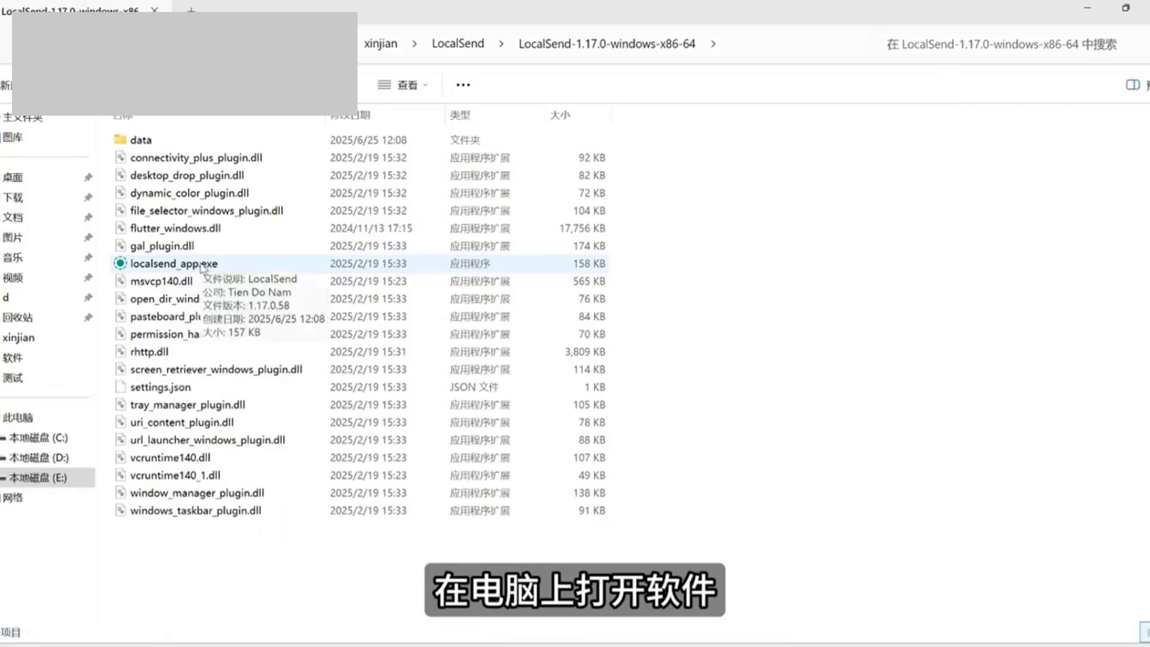The width and height of the screenshot is (1150, 647).
Task: Select the file desktop_drop_plugin.dll
Action: [x=187, y=176]
